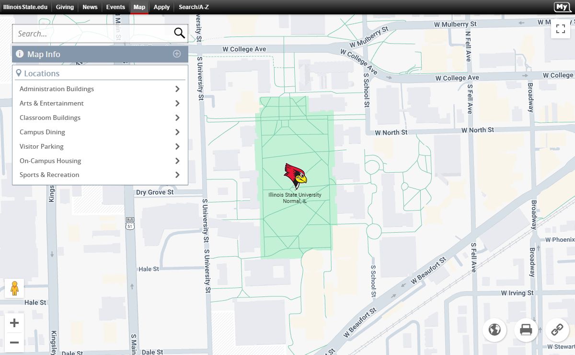
Task: Expand Sports & Recreation chevron
Action: click(x=177, y=175)
